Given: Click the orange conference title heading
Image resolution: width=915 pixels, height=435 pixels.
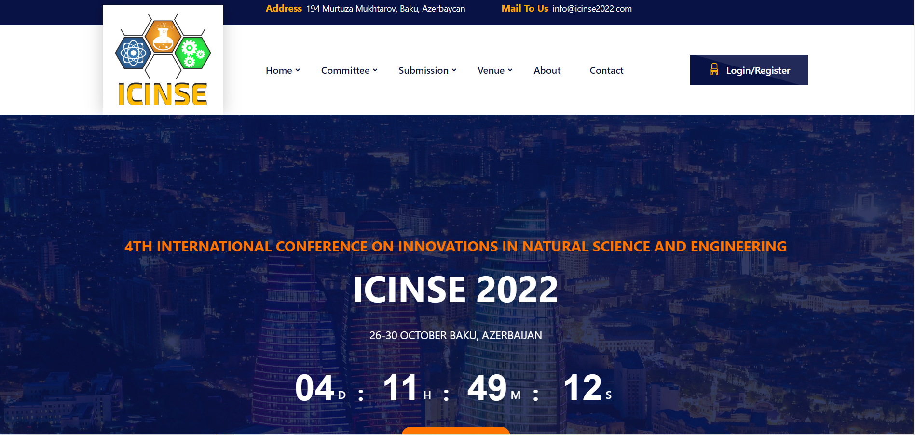Looking at the screenshot, I should (455, 246).
